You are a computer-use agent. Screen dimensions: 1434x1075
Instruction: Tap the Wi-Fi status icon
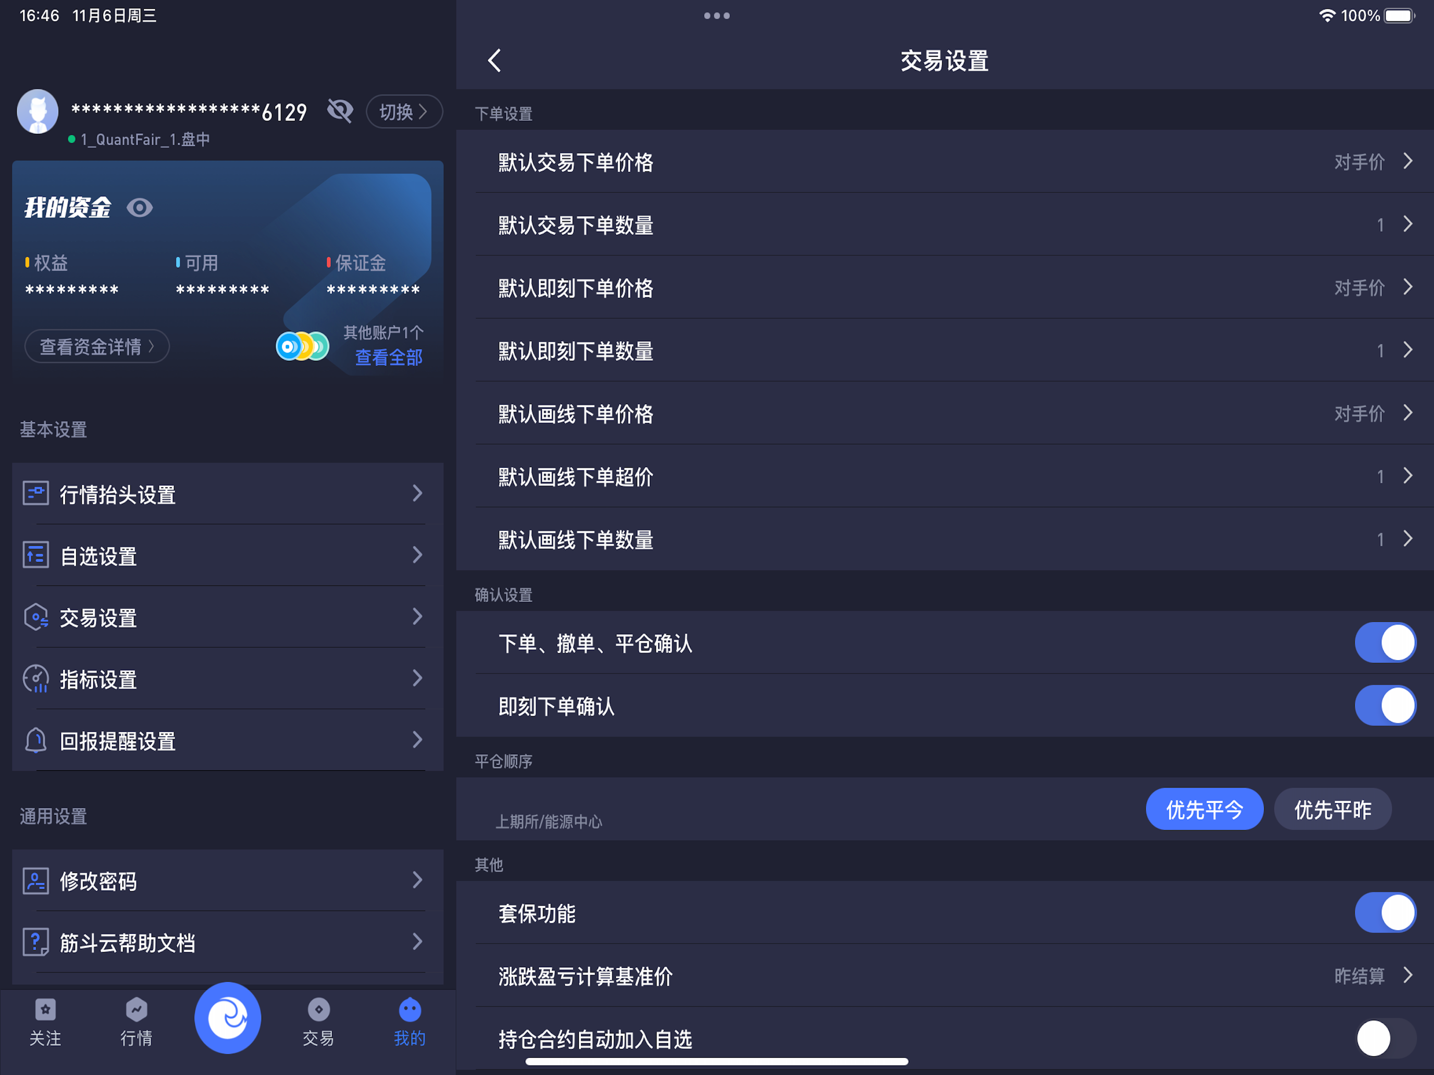click(1327, 16)
